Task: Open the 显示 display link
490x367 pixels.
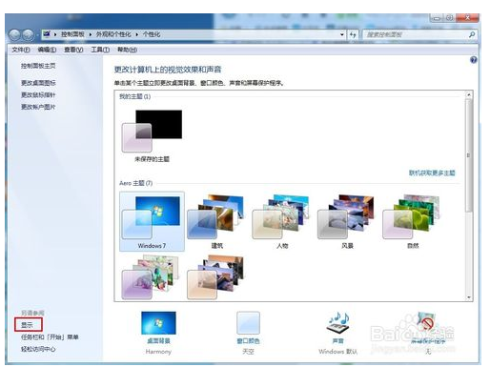Action: (x=27, y=325)
